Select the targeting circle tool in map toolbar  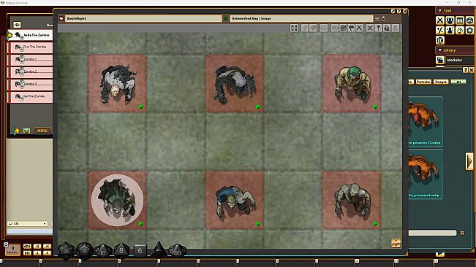tap(335, 28)
